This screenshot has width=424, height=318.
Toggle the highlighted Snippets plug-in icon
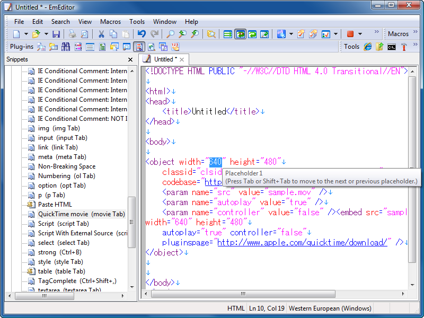coord(139,47)
